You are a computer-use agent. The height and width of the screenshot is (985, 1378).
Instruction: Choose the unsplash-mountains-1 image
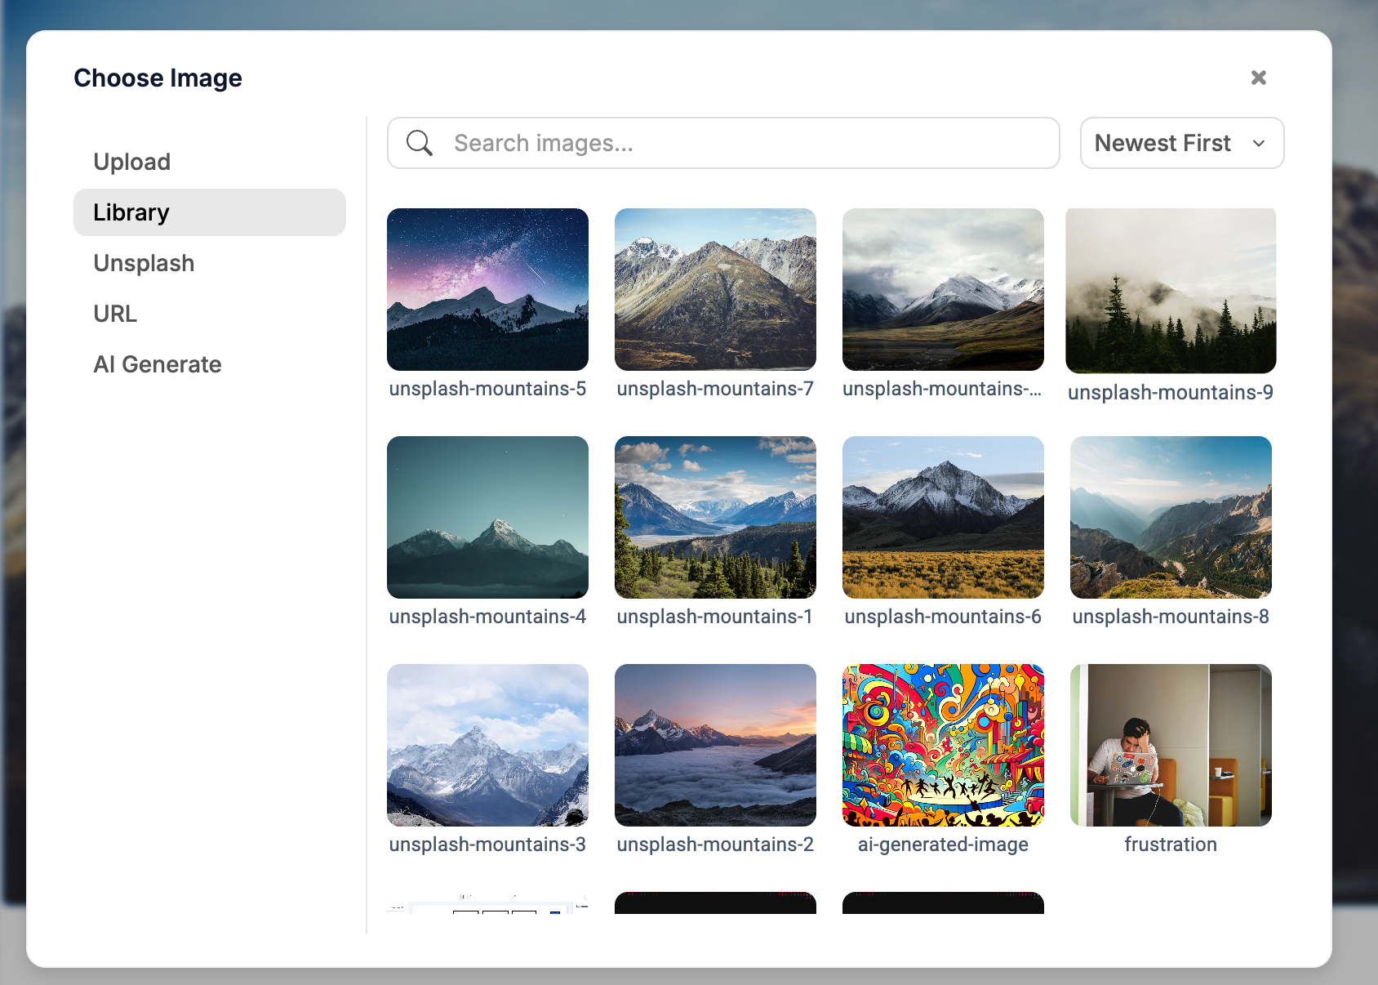pyautogui.click(x=715, y=517)
